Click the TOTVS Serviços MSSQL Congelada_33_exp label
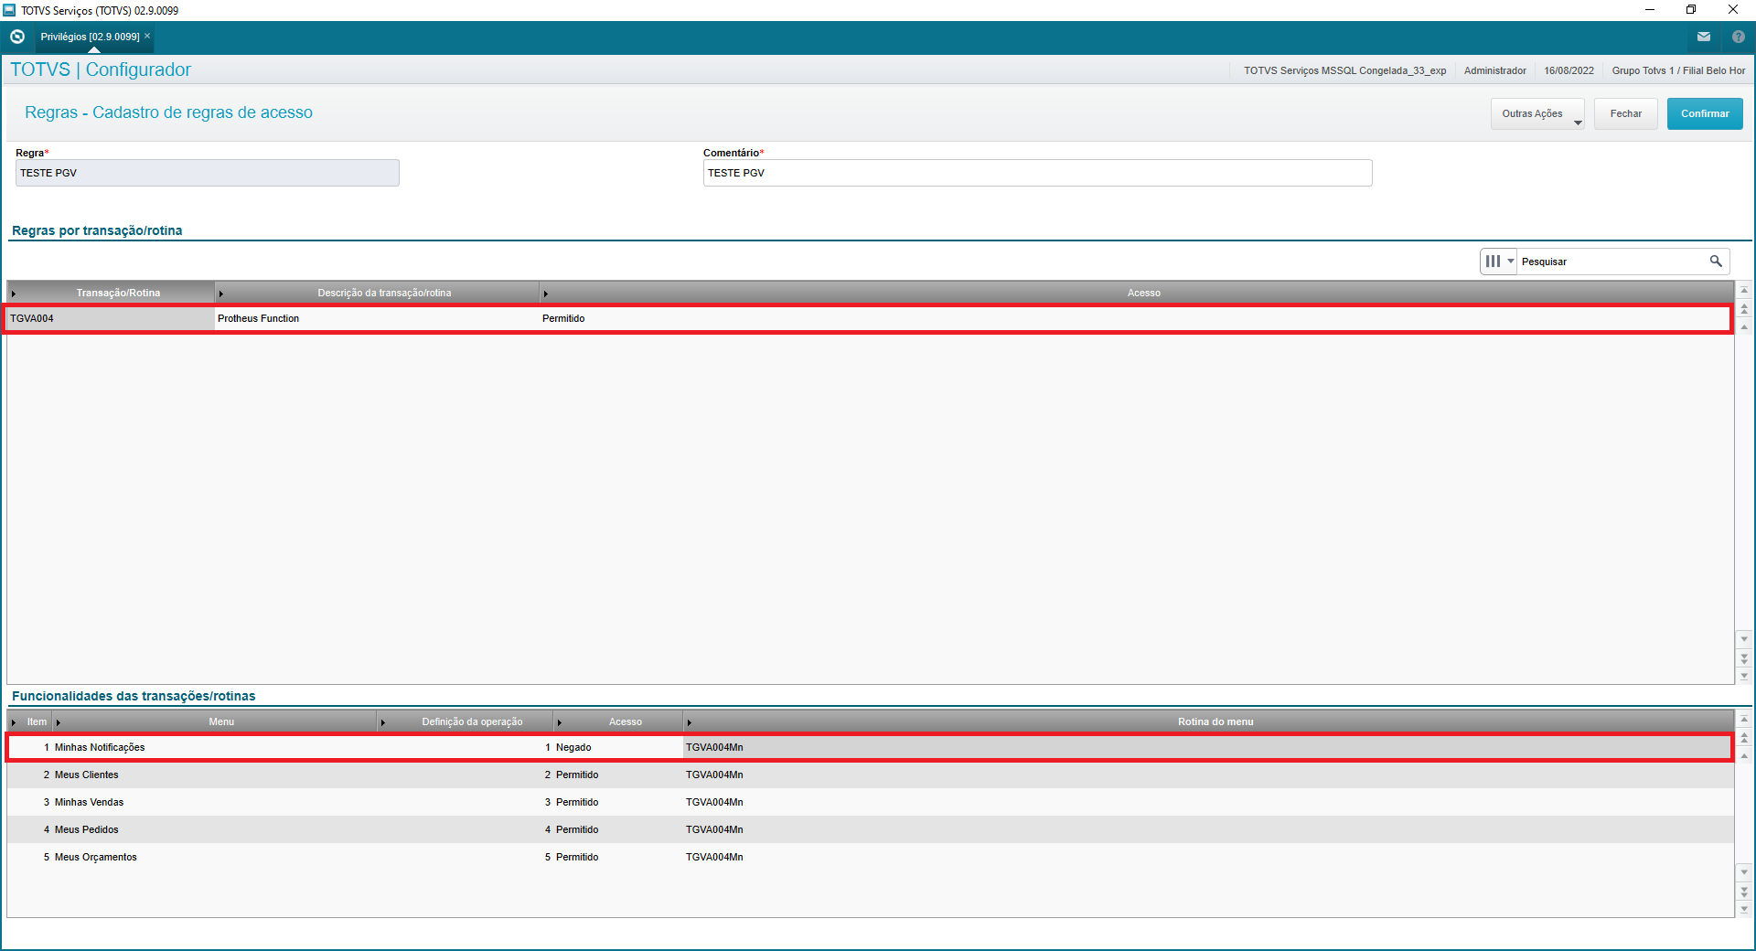 click(x=1344, y=70)
